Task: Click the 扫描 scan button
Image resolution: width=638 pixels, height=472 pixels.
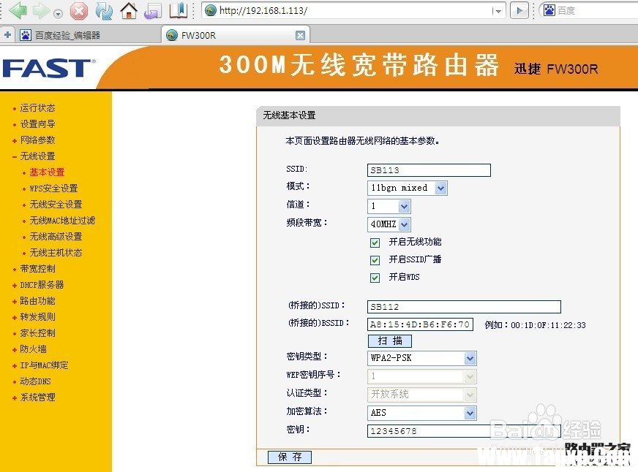Action: click(x=390, y=340)
